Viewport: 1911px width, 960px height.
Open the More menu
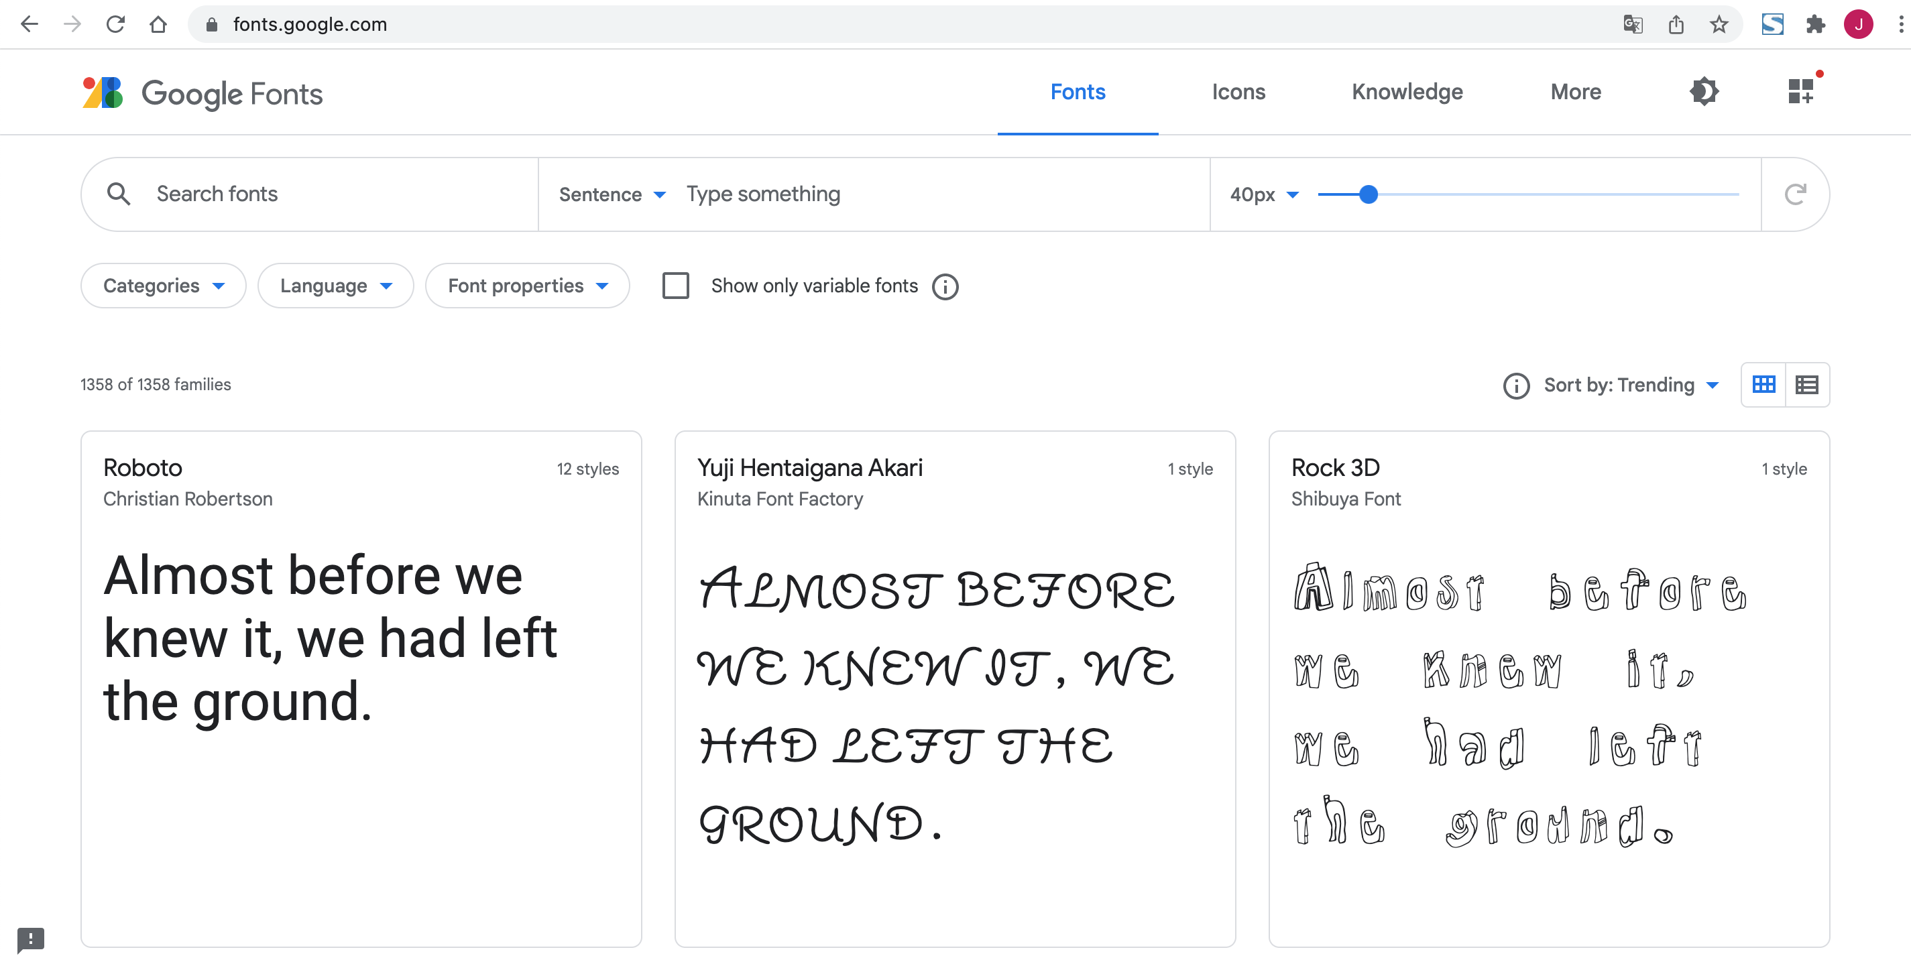click(x=1576, y=92)
